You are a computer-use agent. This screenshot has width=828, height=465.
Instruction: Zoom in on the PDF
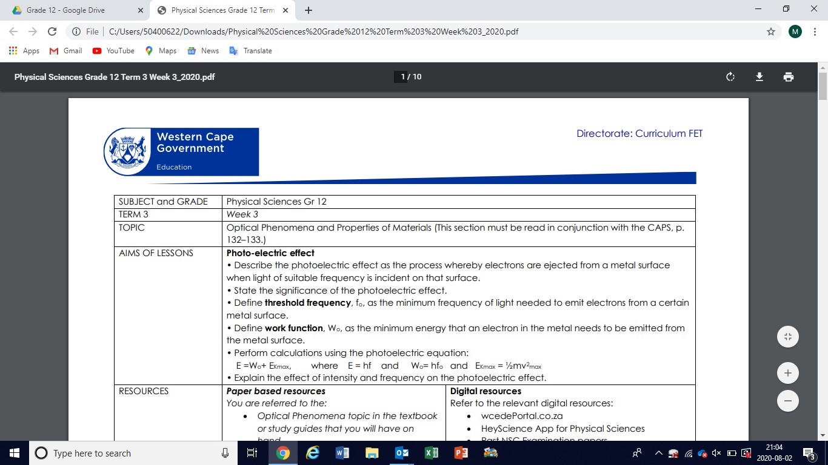[788, 373]
